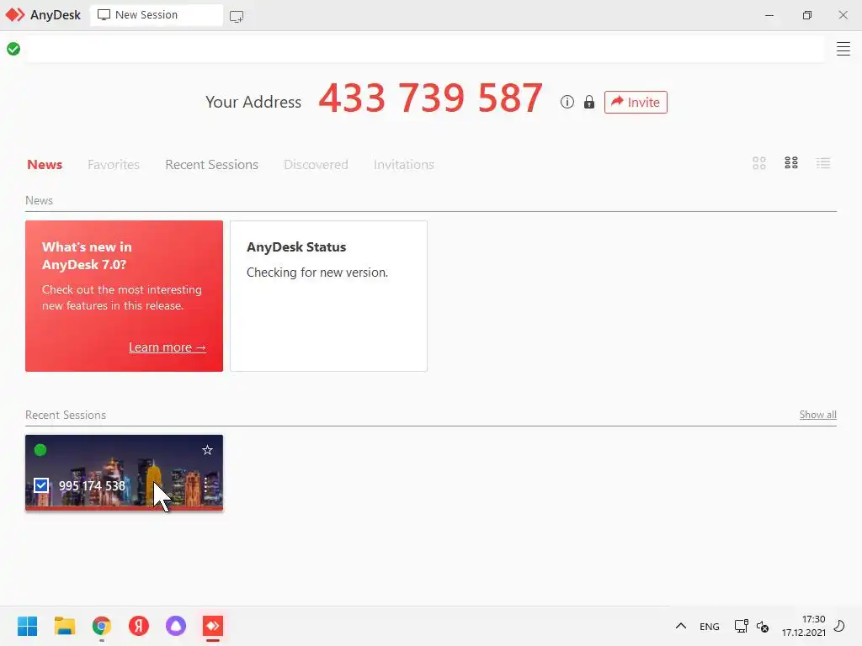
Task: Select the New Session tab
Action: [156, 15]
